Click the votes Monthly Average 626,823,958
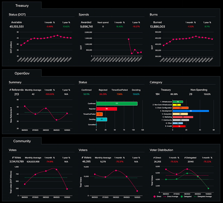This screenshot has height=203, width=223. [33, 162]
